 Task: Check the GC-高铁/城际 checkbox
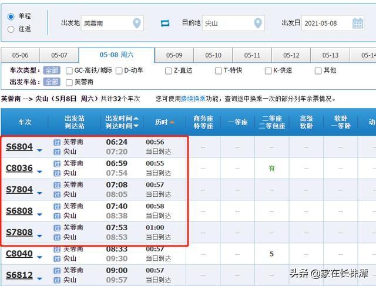pos(69,70)
